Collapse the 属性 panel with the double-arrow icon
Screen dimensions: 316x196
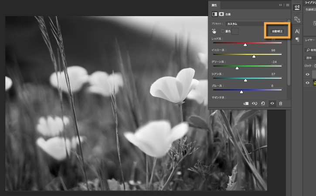click(280, 5)
